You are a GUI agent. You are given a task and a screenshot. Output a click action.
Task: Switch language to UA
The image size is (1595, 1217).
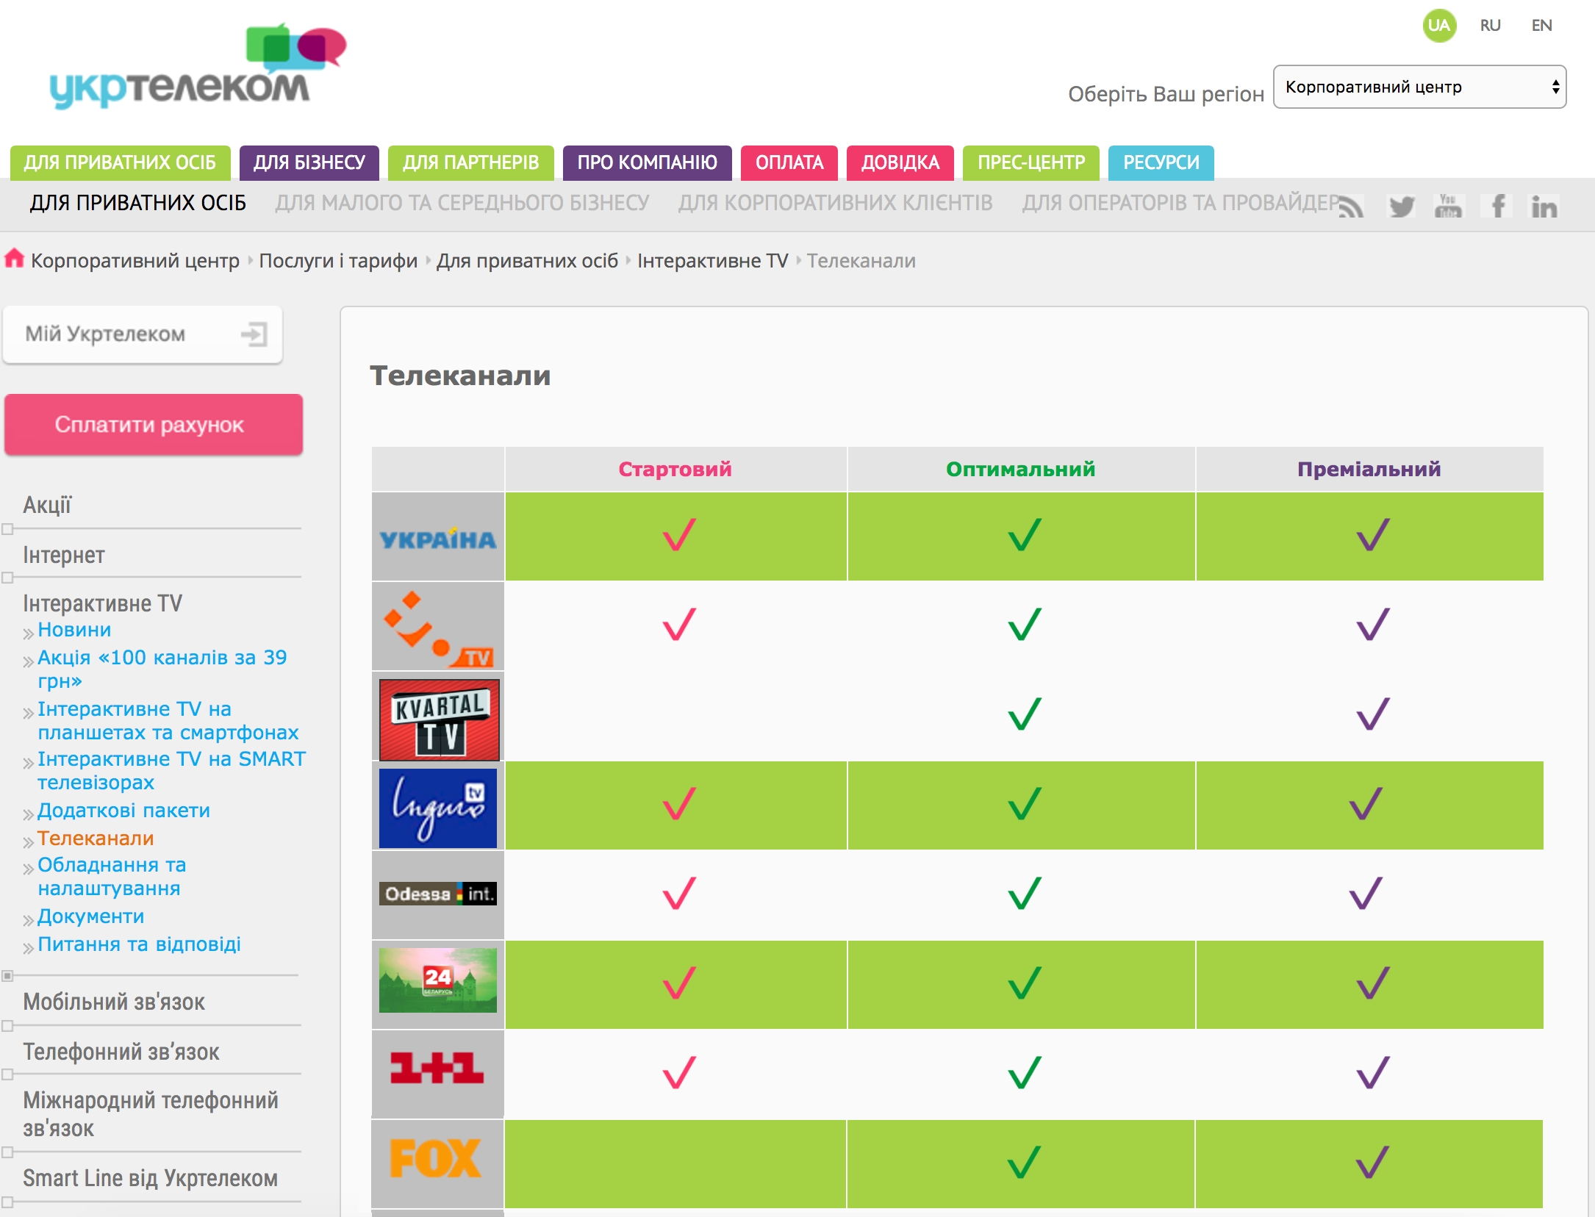[x=1439, y=26]
